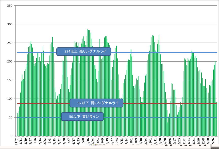Select the blue sell signal line at 224
The height and width of the screenshot is (149, 219).
pos(152,53)
